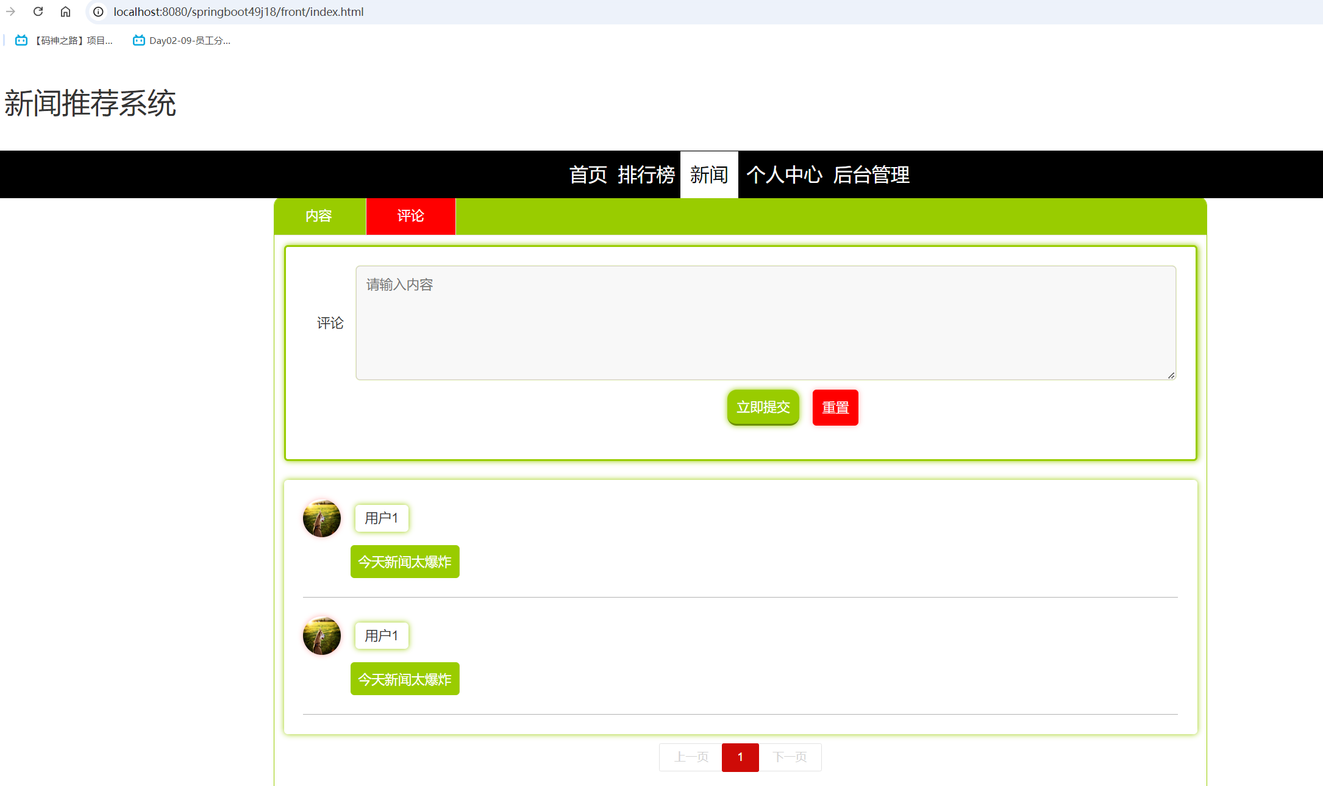Click the 立即提交 submit button
Image resolution: width=1323 pixels, height=786 pixels.
(763, 407)
